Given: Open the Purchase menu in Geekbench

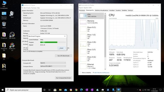Looking at the screenshot, I should click(34, 8).
